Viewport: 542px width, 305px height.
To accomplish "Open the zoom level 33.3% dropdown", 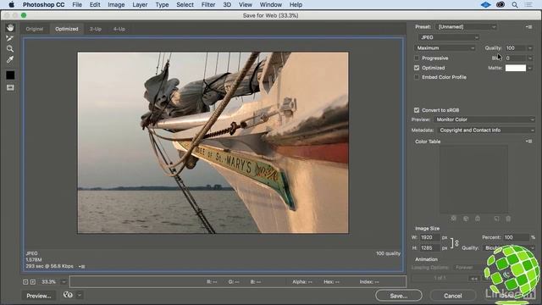I will click(64, 282).
